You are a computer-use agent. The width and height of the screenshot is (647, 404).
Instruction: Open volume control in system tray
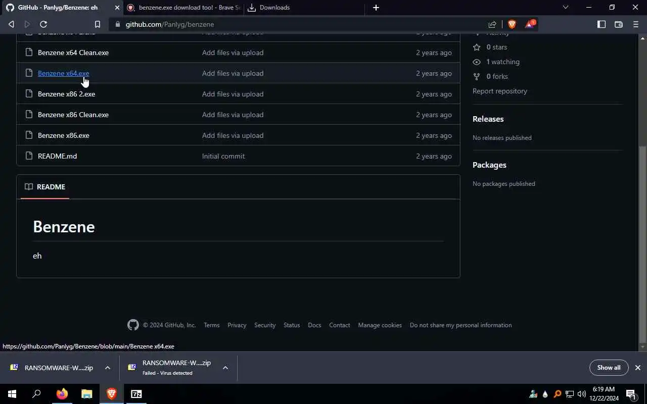tap(581, 394)
